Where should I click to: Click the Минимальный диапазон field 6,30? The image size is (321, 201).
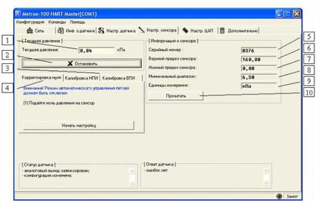pos(259,77)
